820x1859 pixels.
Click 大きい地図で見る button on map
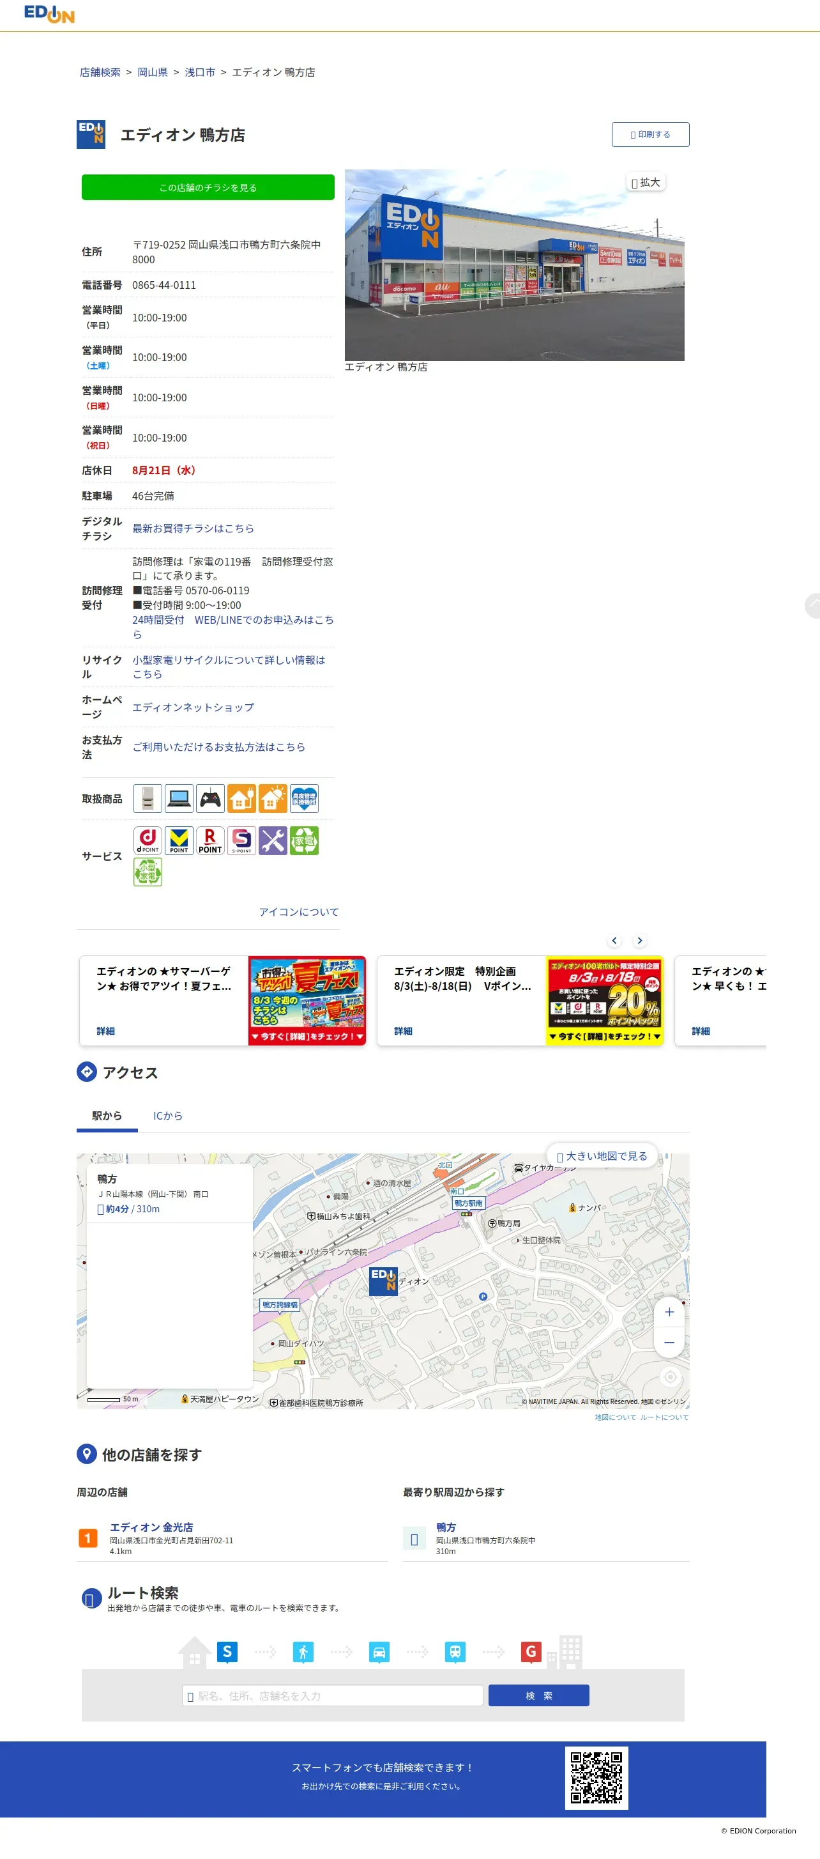pos(602,1156)
